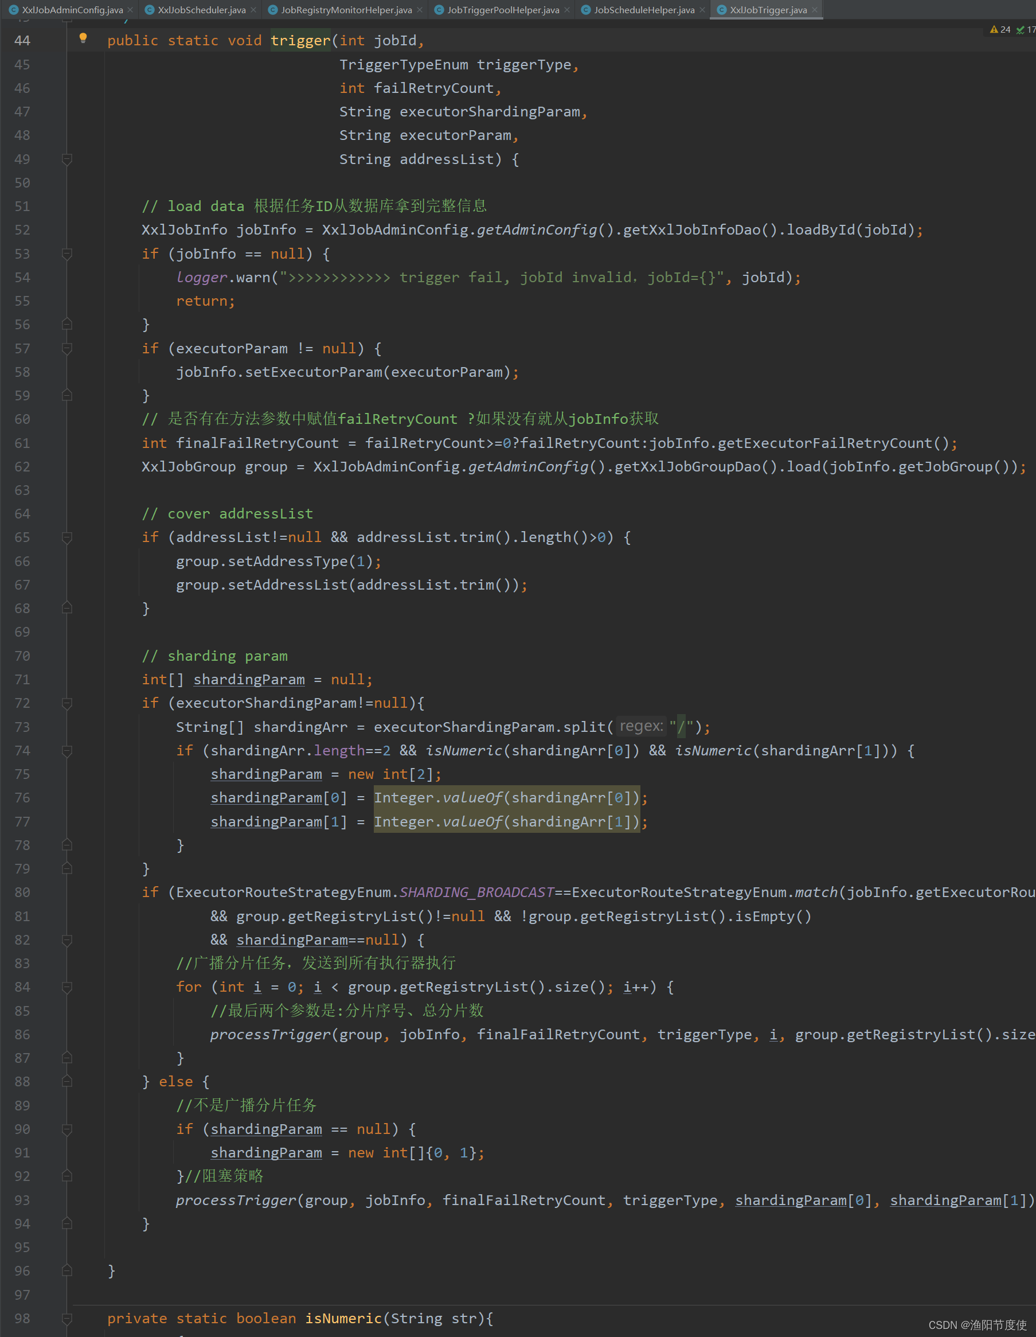The height and width of the screenshot is (1337, 1036).
Task: Click the fold end marker at line 56
Action: click(x=67, y=325)
